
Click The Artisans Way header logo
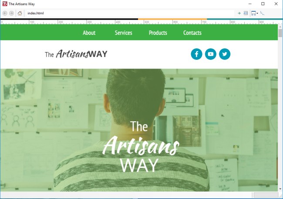(x=76, y=54)
